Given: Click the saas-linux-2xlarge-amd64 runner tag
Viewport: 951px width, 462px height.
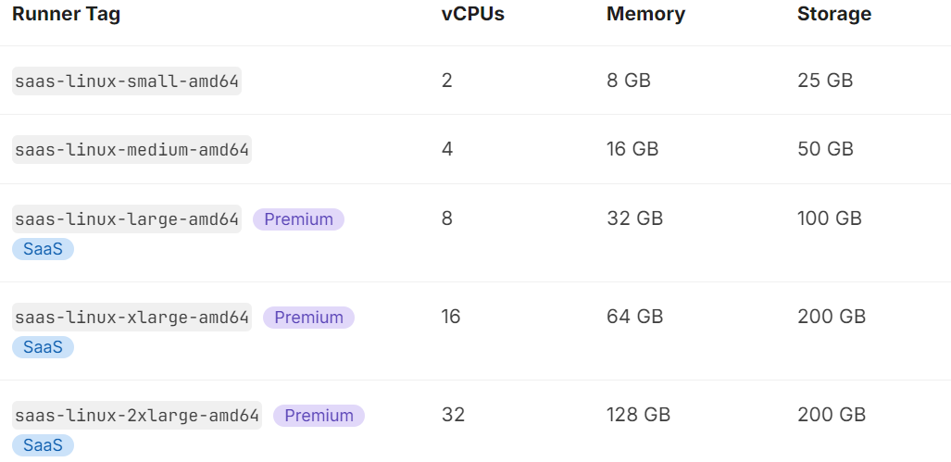Looking at the screenshot, I should pos(137,416).
